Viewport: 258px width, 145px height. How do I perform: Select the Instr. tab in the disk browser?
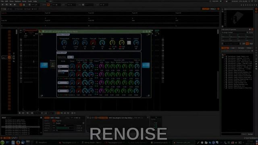233,48
